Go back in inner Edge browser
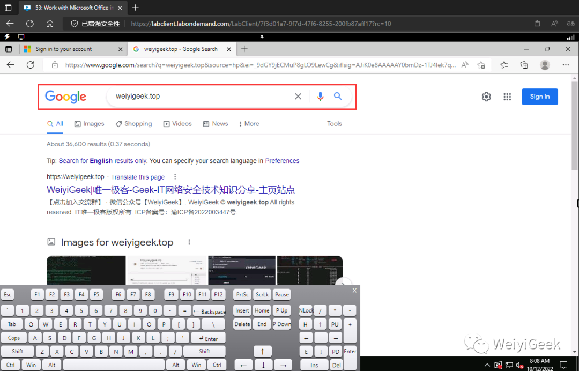This screenshot has width=579, height=371. click(x=10, y=65)
